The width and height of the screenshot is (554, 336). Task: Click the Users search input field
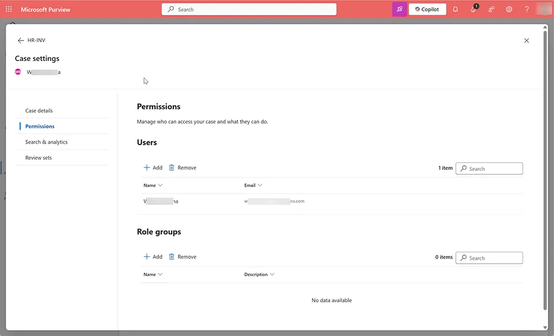pos(489,168)
